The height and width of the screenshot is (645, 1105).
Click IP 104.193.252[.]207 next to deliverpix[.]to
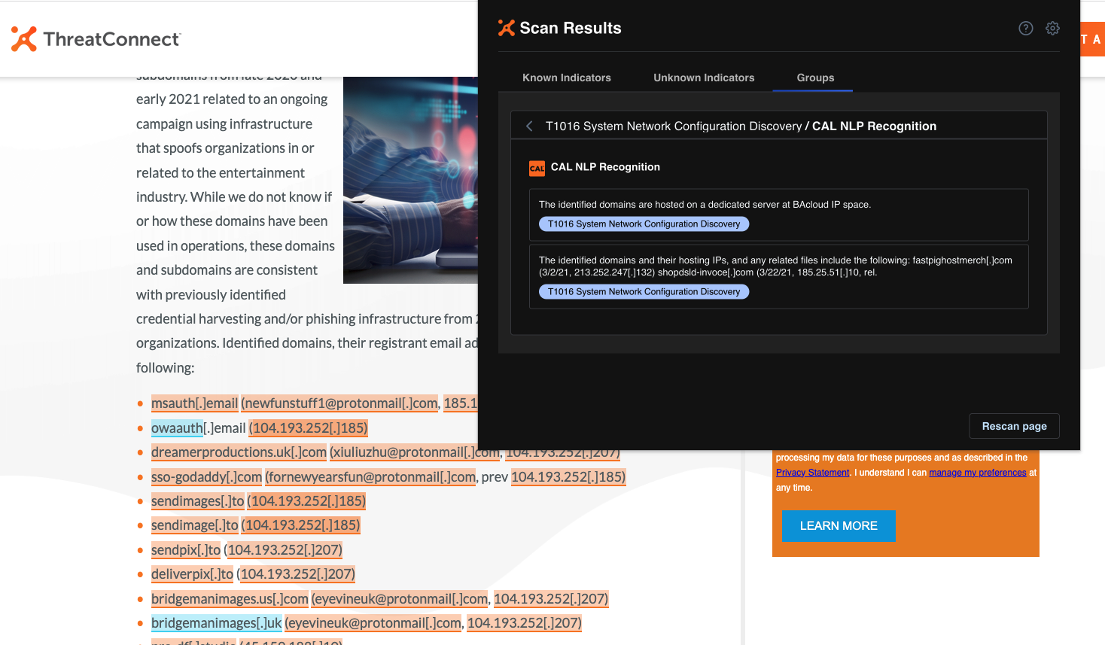(x=297, y=574)
